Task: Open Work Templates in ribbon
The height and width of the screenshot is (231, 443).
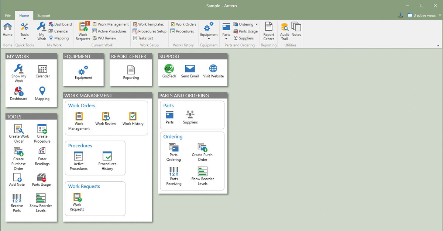Action: (148, 24)
